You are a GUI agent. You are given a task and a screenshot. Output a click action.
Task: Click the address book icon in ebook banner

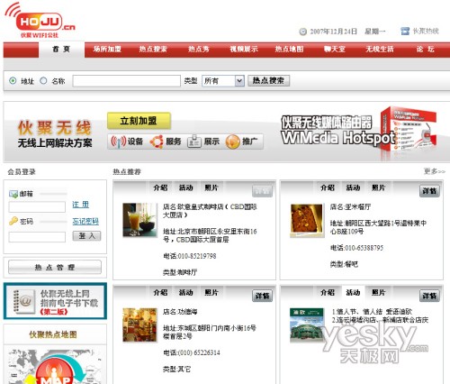click(24, 302)
